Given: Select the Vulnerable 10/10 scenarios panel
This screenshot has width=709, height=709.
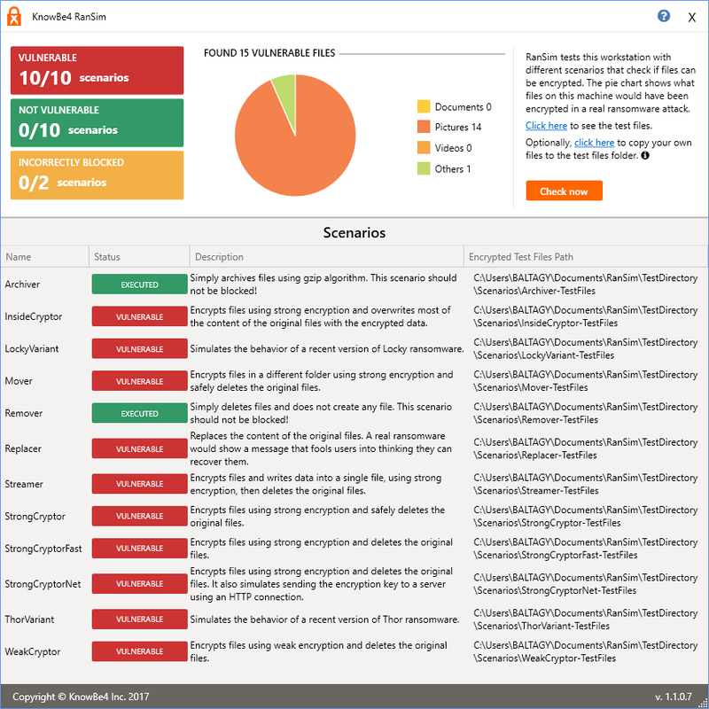Looking at the screenshot, I should click(97, 70).
